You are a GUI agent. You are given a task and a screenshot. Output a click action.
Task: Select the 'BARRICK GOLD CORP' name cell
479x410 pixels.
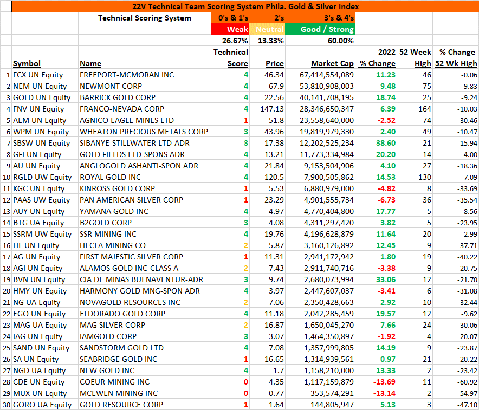(x=145, y=97)
